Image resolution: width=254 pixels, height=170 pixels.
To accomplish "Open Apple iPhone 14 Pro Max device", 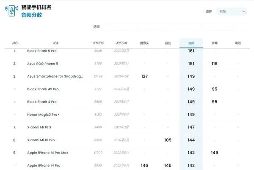I will click(x=47, y=153).
